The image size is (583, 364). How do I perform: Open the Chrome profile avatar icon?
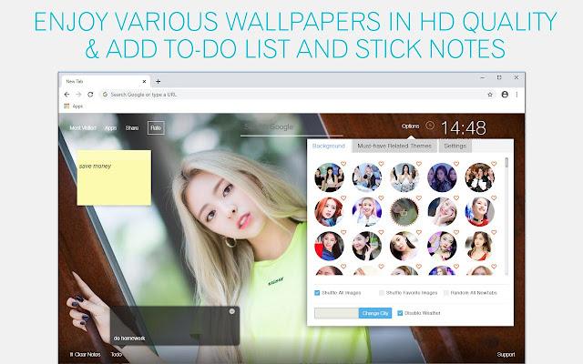(x=505, y=95)
